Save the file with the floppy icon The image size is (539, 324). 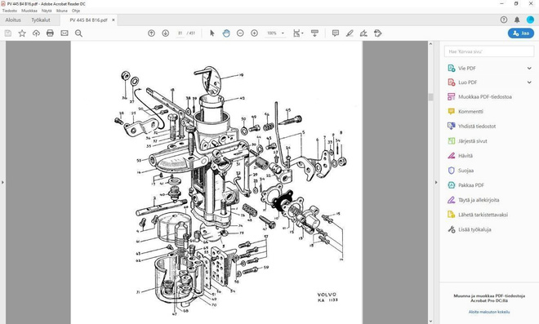click(8, 33)
